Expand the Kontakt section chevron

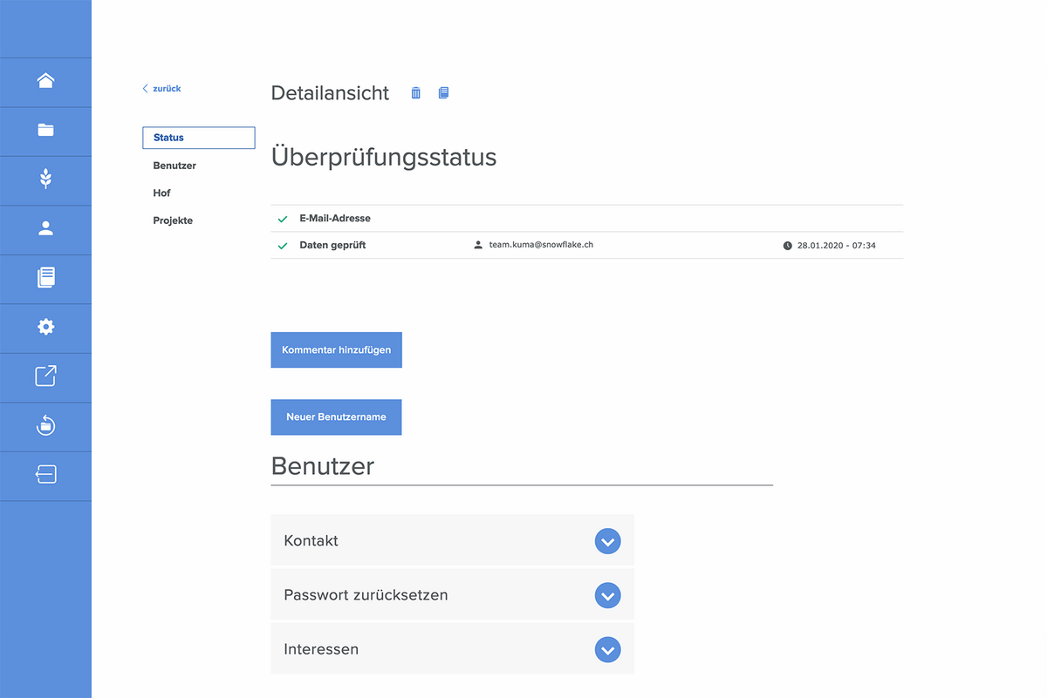(607, 541)
